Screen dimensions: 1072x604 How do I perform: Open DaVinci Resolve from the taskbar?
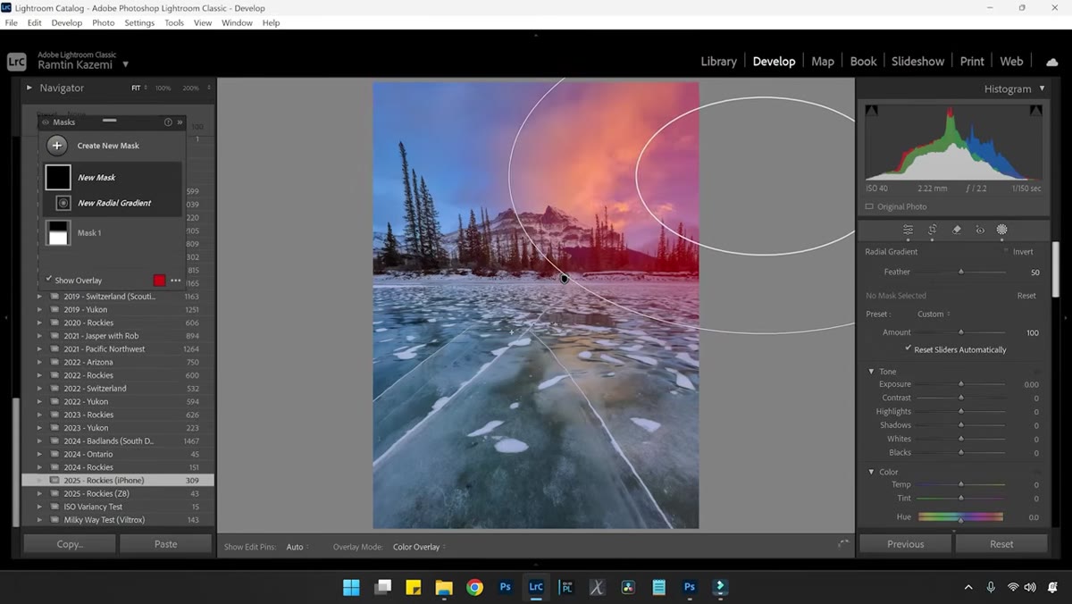pos(628,587)
